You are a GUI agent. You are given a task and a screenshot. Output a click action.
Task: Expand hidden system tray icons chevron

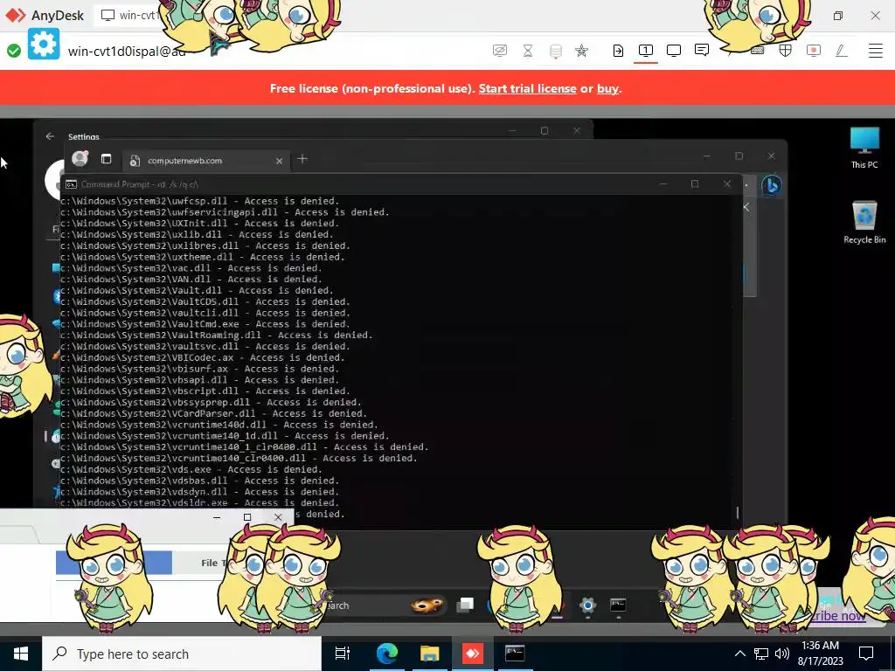739,654
